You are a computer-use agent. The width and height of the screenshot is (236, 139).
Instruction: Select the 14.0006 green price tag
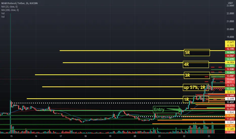pos(230,66)
